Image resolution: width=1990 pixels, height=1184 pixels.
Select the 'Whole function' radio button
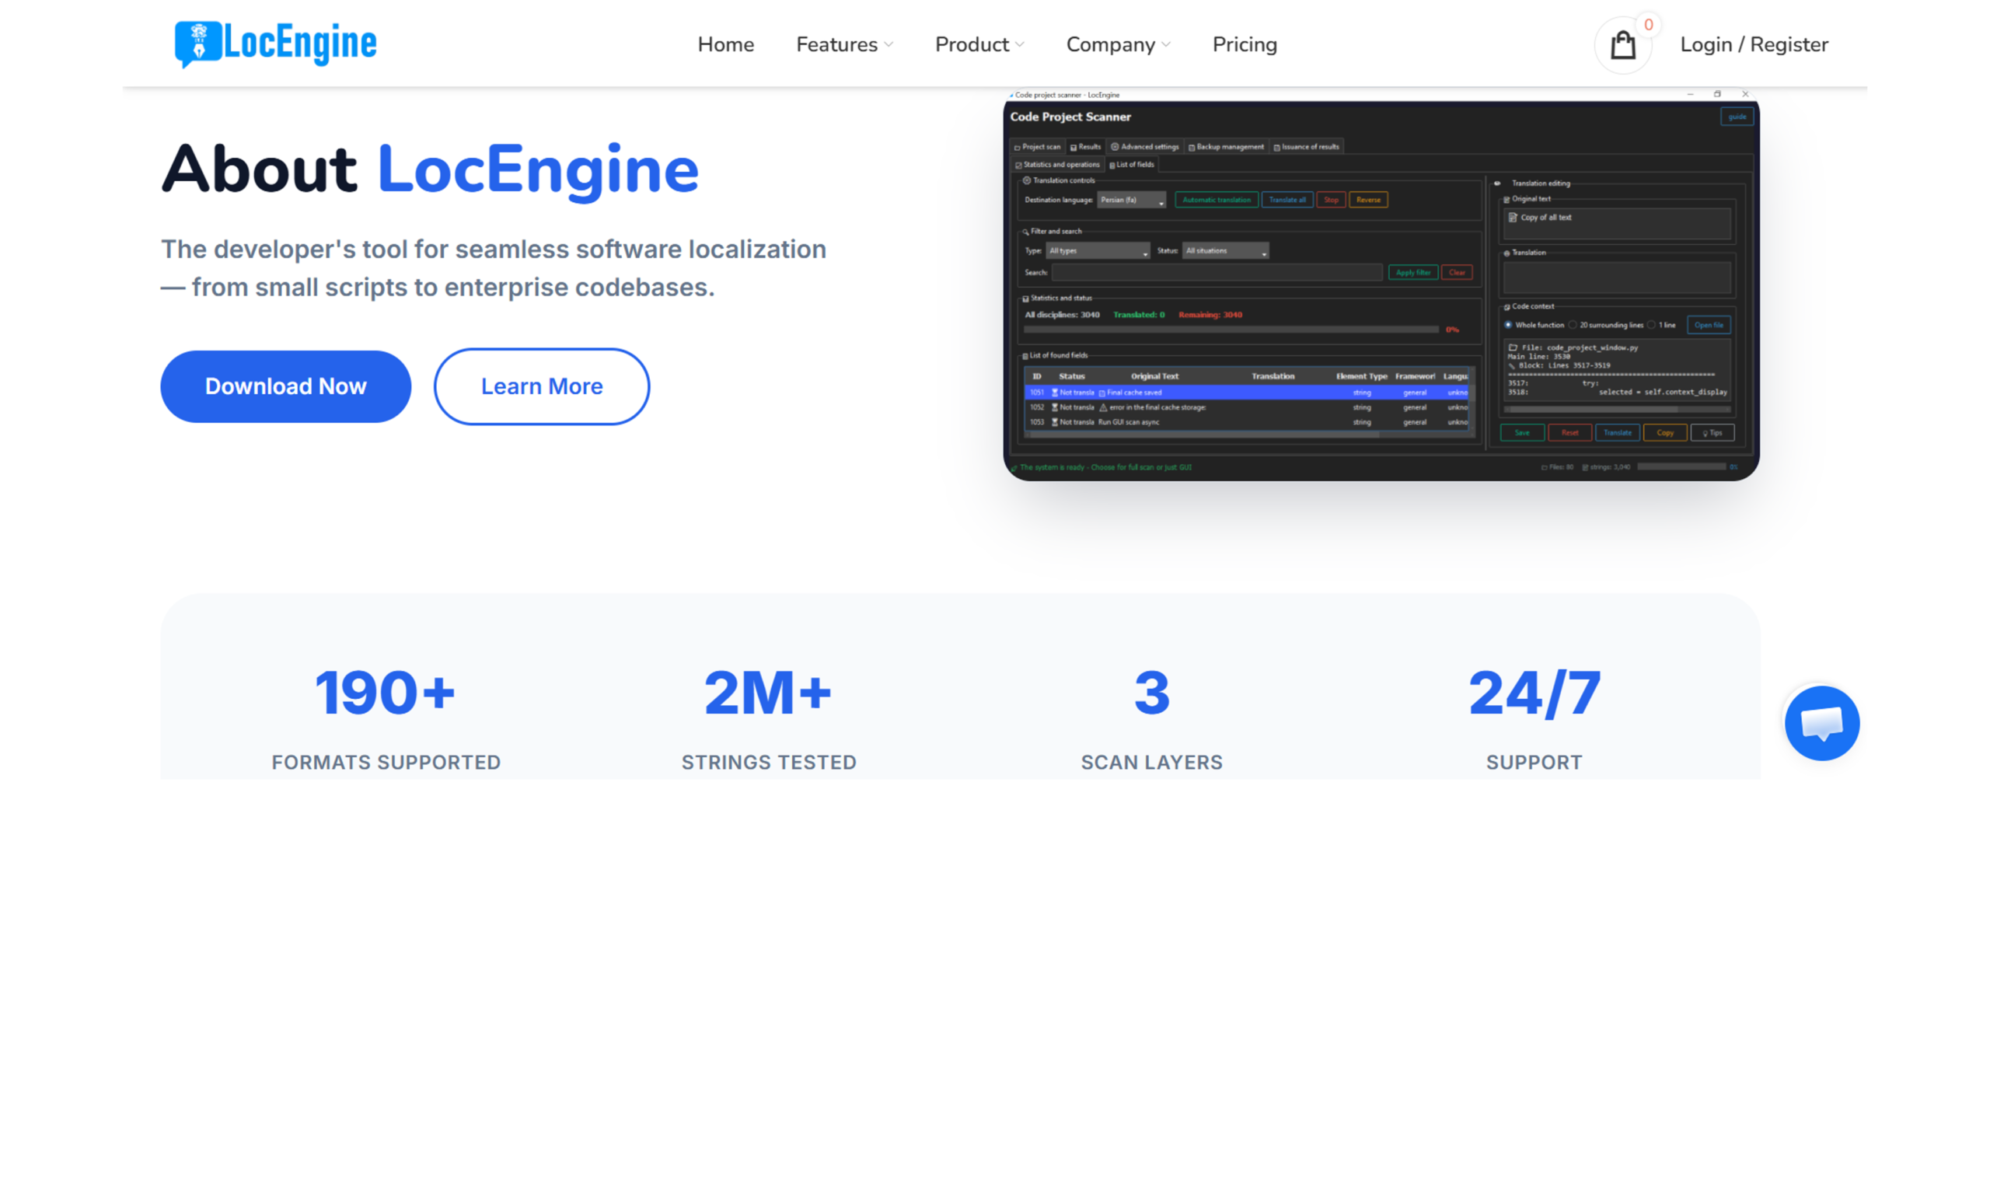click(1509, 325)
